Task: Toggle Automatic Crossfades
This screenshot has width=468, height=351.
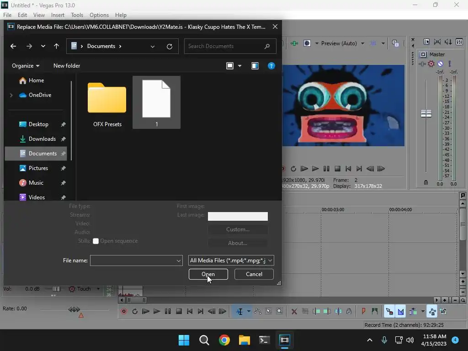Action: click(x=400, y=311)
